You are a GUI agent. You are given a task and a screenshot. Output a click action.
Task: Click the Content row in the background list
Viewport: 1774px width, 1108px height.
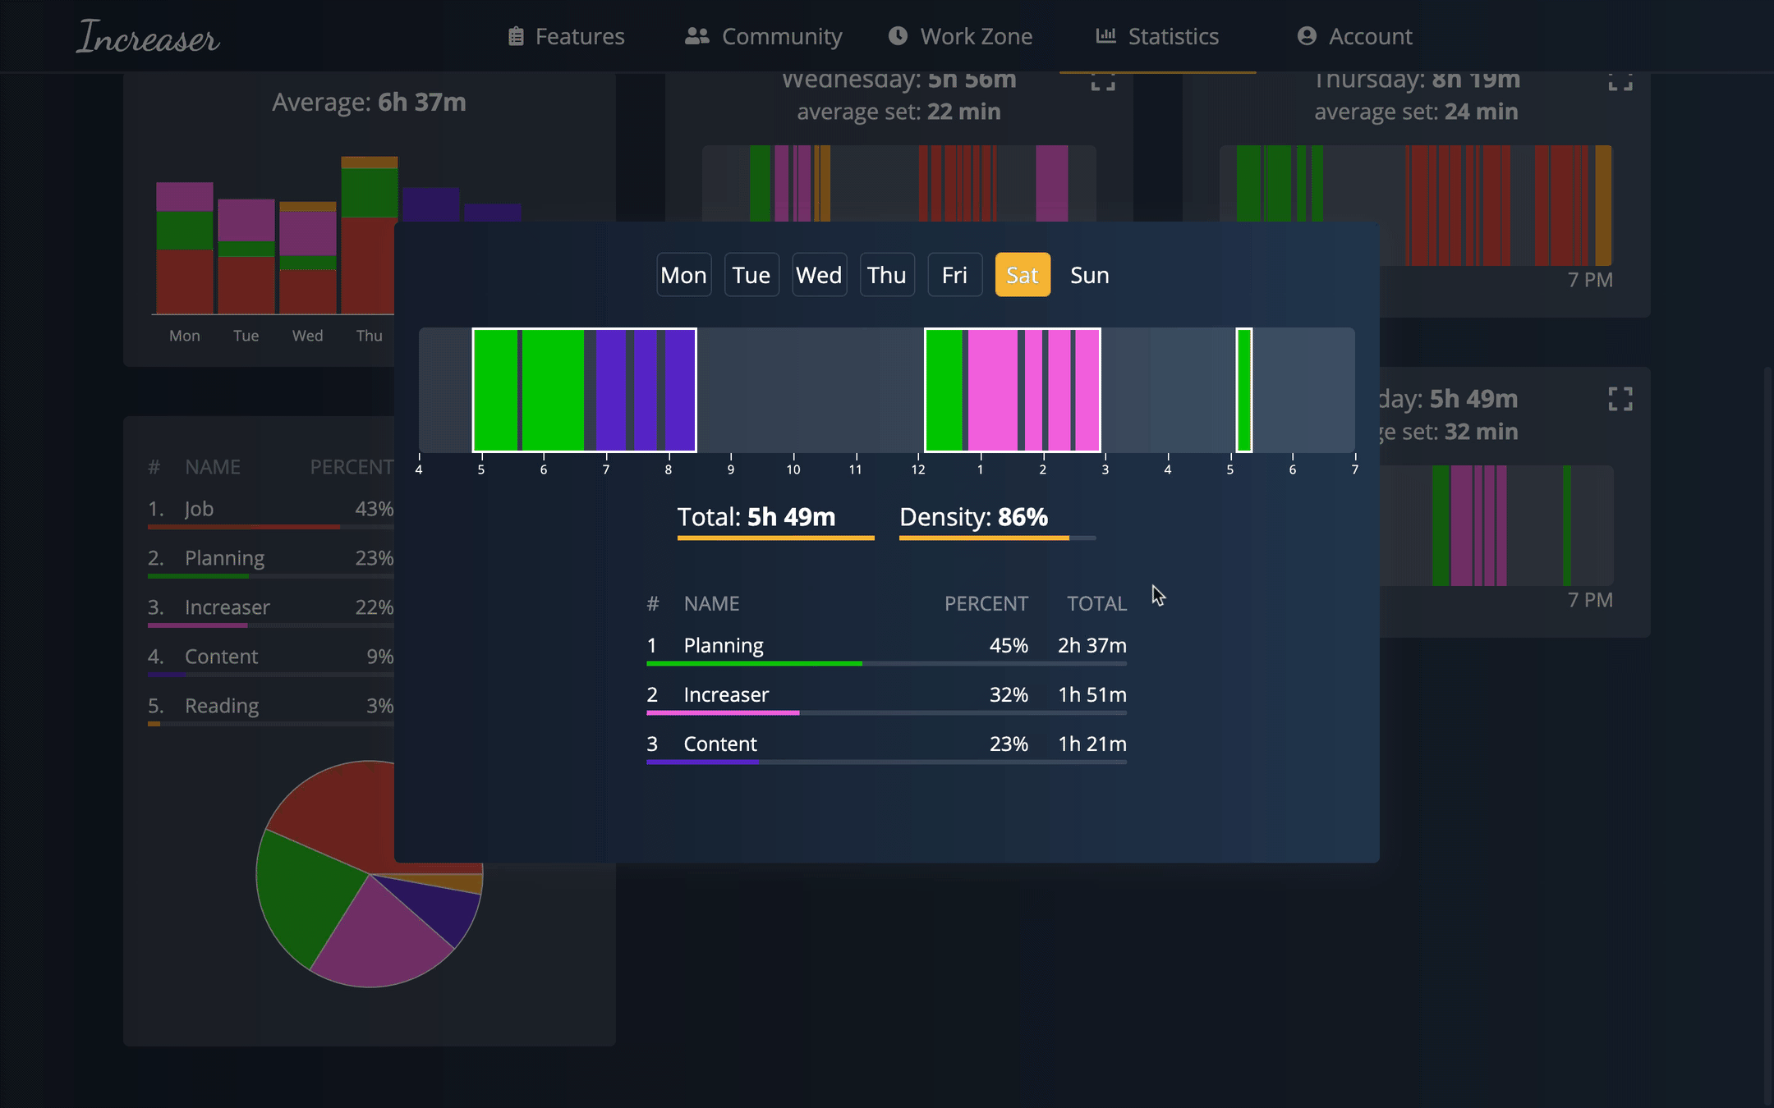point(271,659)
